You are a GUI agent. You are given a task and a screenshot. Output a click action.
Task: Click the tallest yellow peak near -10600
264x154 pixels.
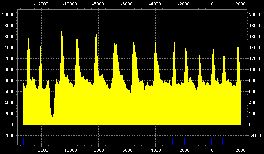pos(62,30)
